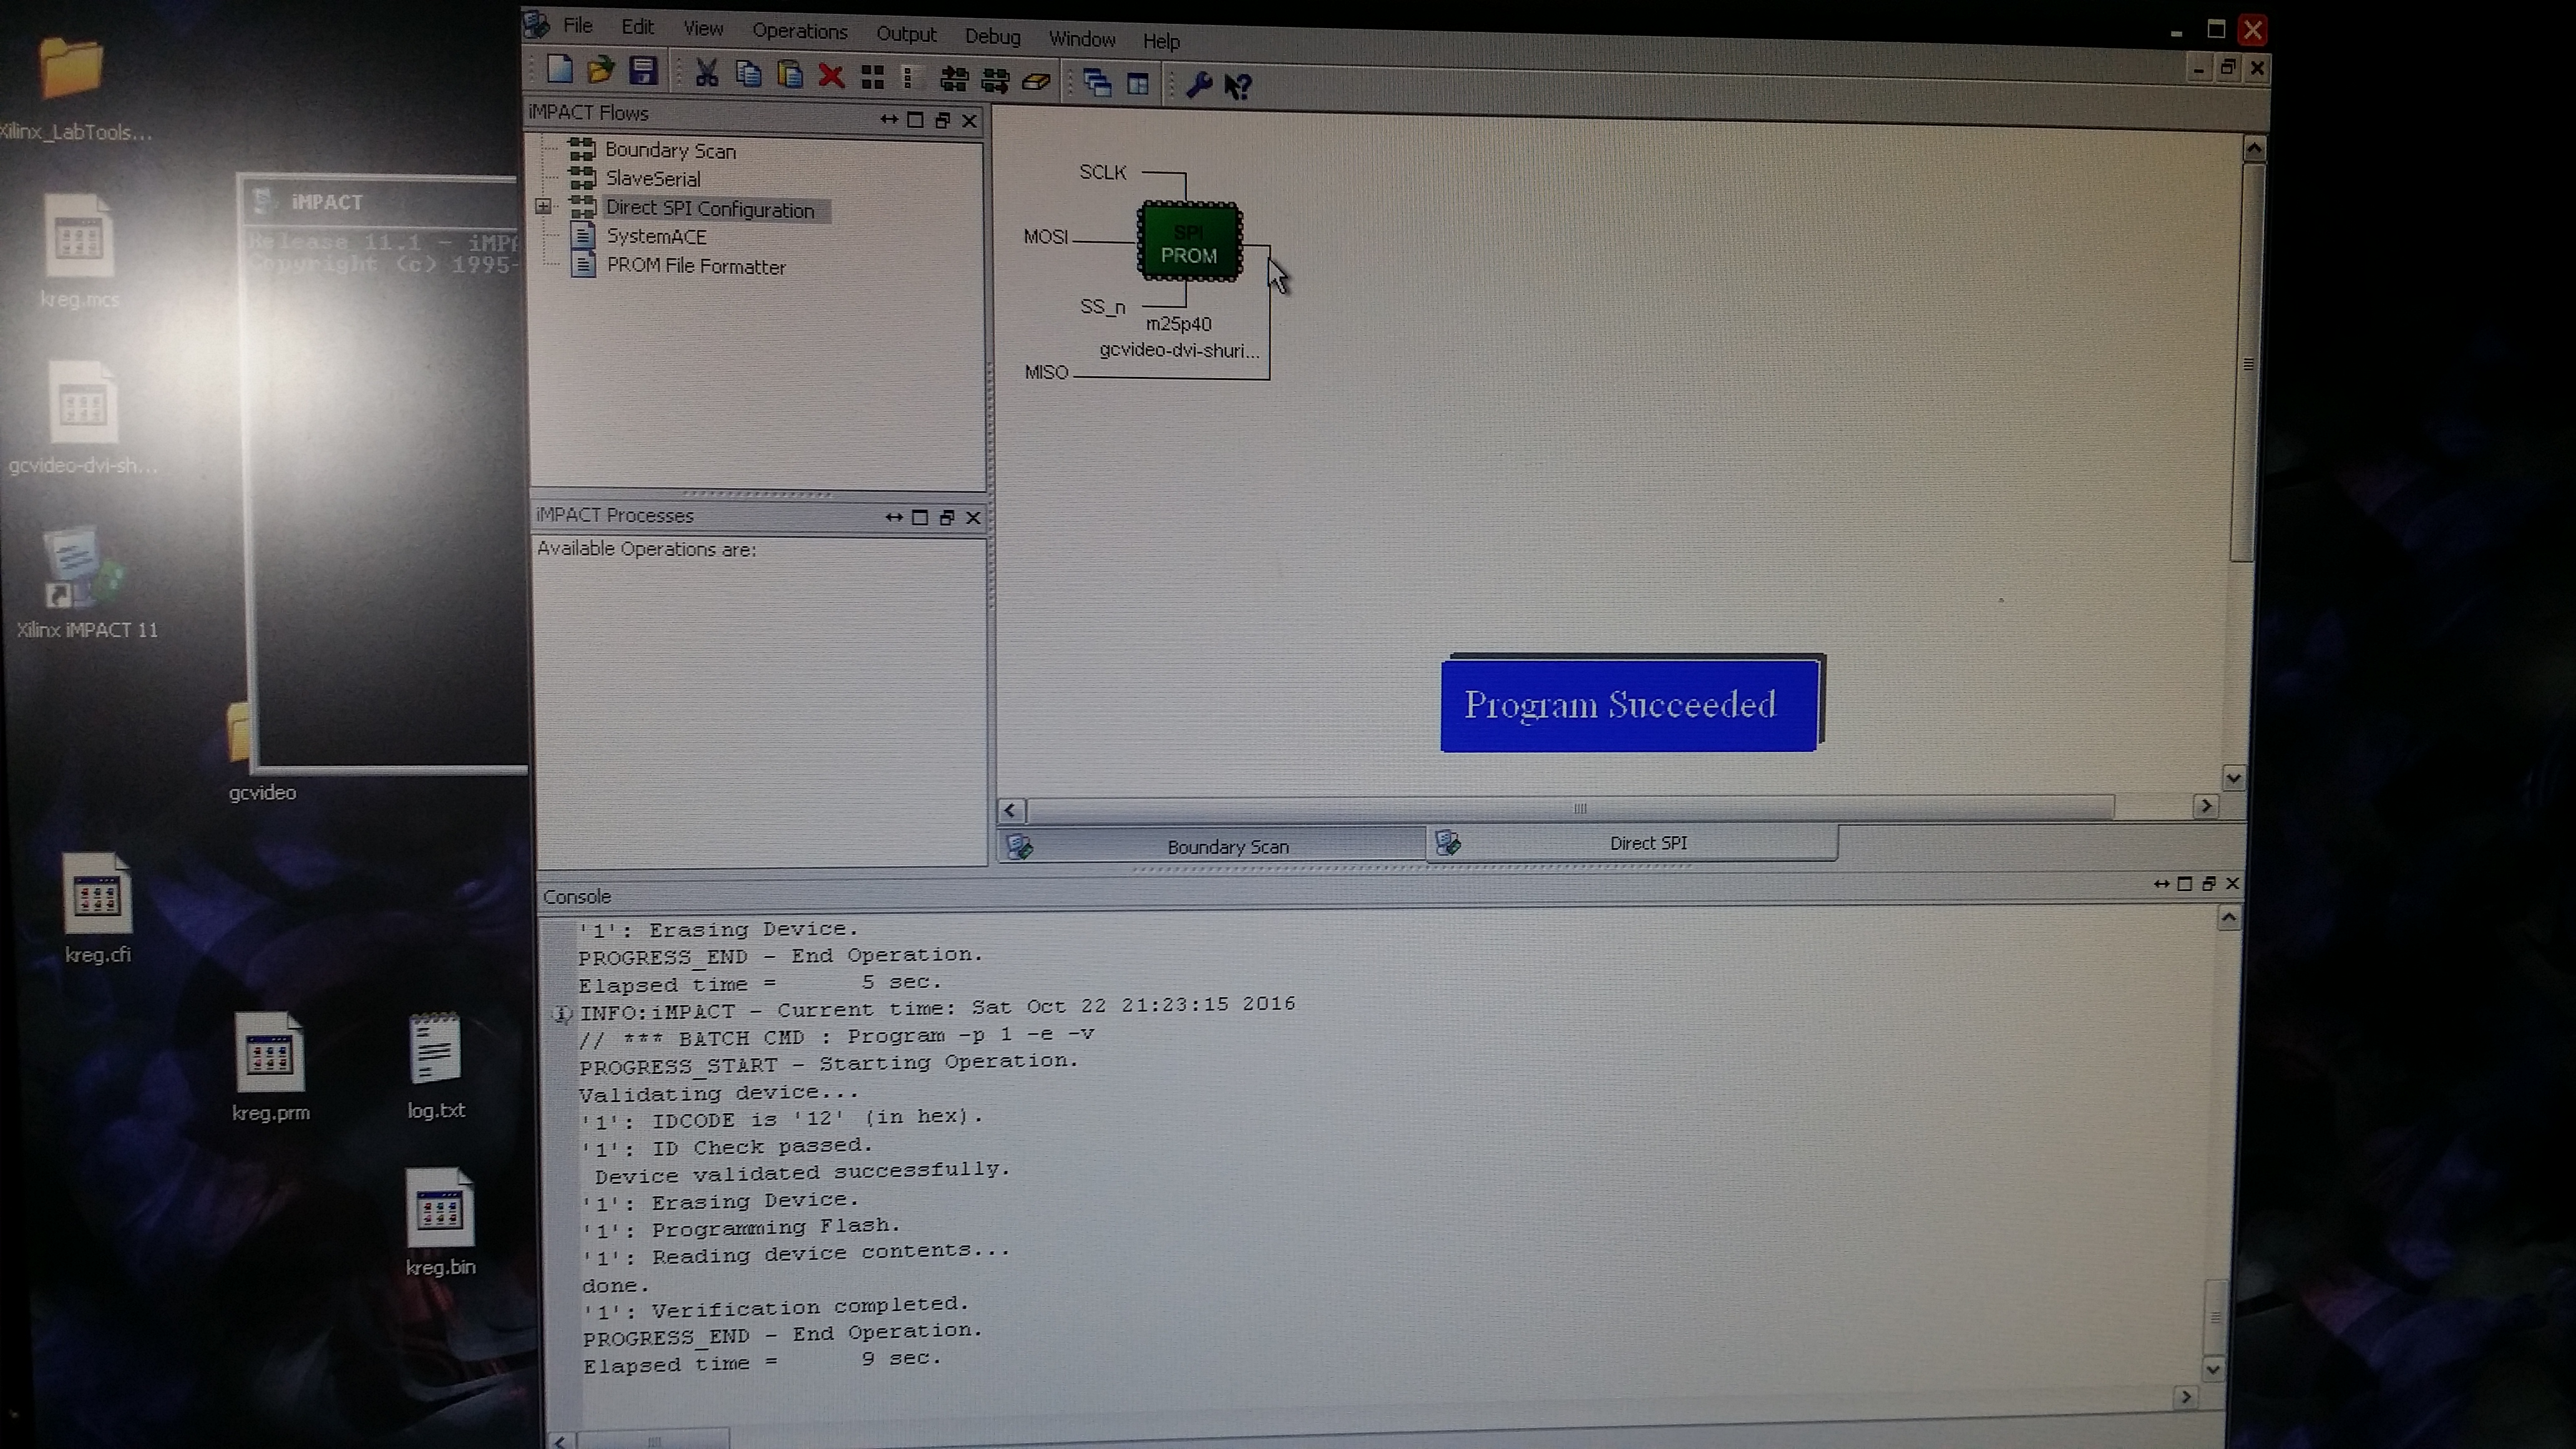Select SystemACE in iMPACT Flows

click(656, 237)
